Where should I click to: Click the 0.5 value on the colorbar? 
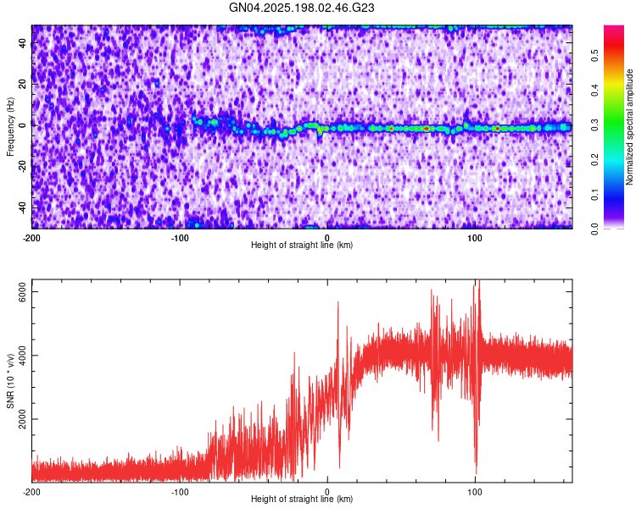[595, 55]
